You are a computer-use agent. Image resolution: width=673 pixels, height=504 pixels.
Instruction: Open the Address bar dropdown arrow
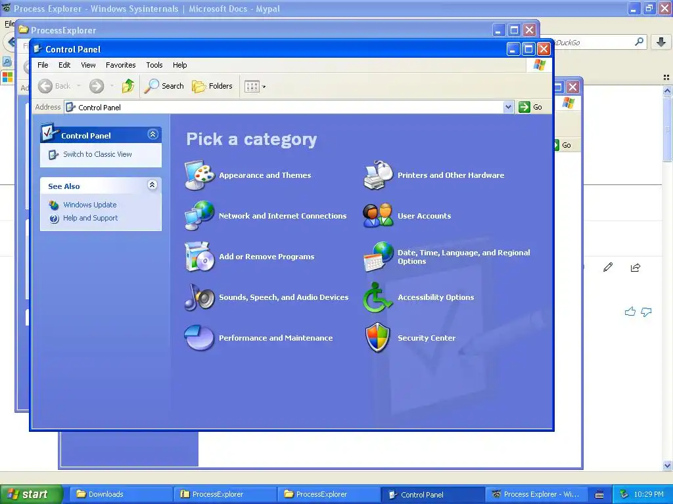tap(508, 107)
